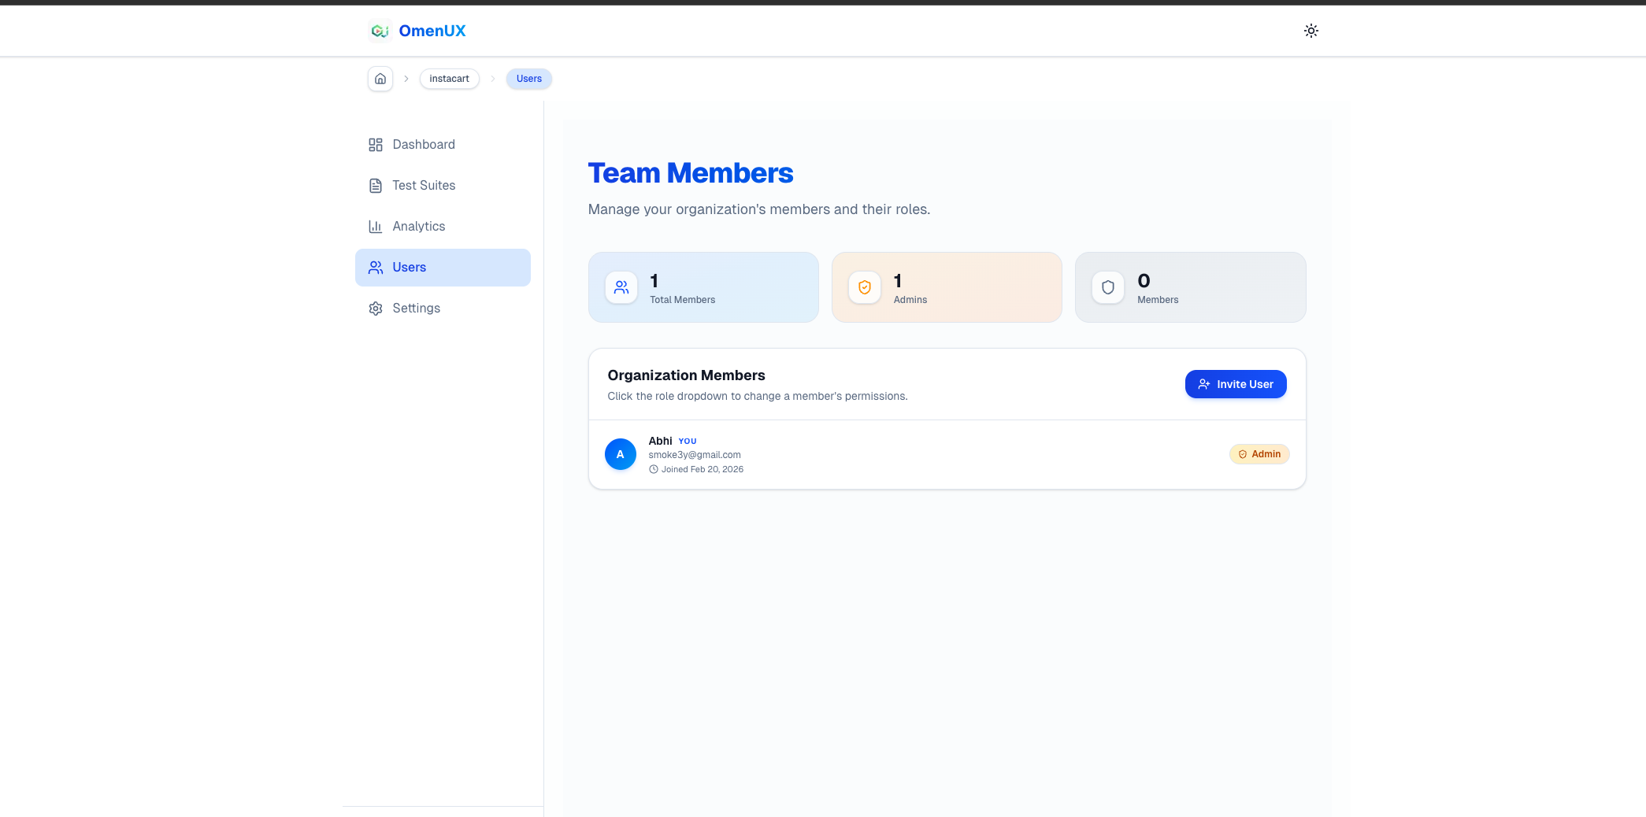
Task: Toggle light/dark theme with the sun icon
Action: (1311, 30)
